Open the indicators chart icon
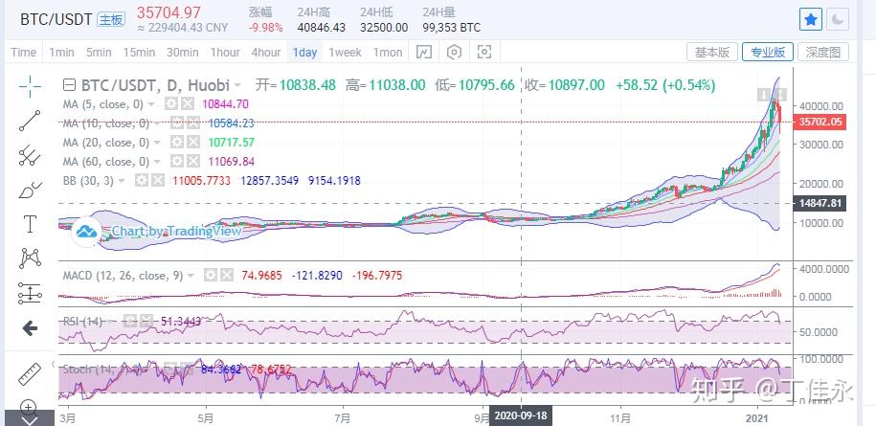Viewport: 876px width, 426px height. (x=424, y=53)
